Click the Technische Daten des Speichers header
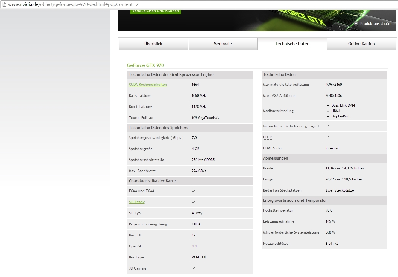The height and width of the screenshot is (277, 398). point(190,128)
